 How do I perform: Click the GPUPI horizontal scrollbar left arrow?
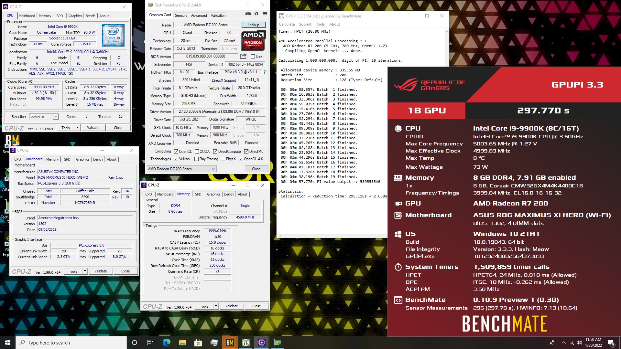pos(280,236)
